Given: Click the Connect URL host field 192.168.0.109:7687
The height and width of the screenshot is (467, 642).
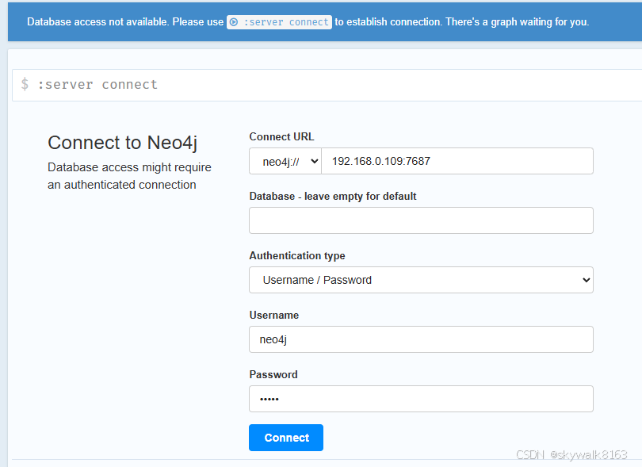Looking at the screenshot, I should coord(457,161).
